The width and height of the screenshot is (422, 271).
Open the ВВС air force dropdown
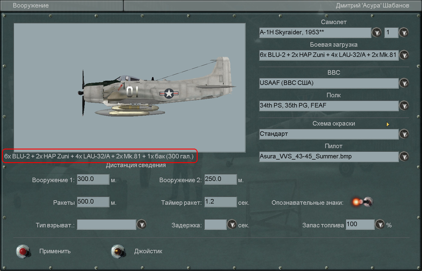click(x=404, y=83)
